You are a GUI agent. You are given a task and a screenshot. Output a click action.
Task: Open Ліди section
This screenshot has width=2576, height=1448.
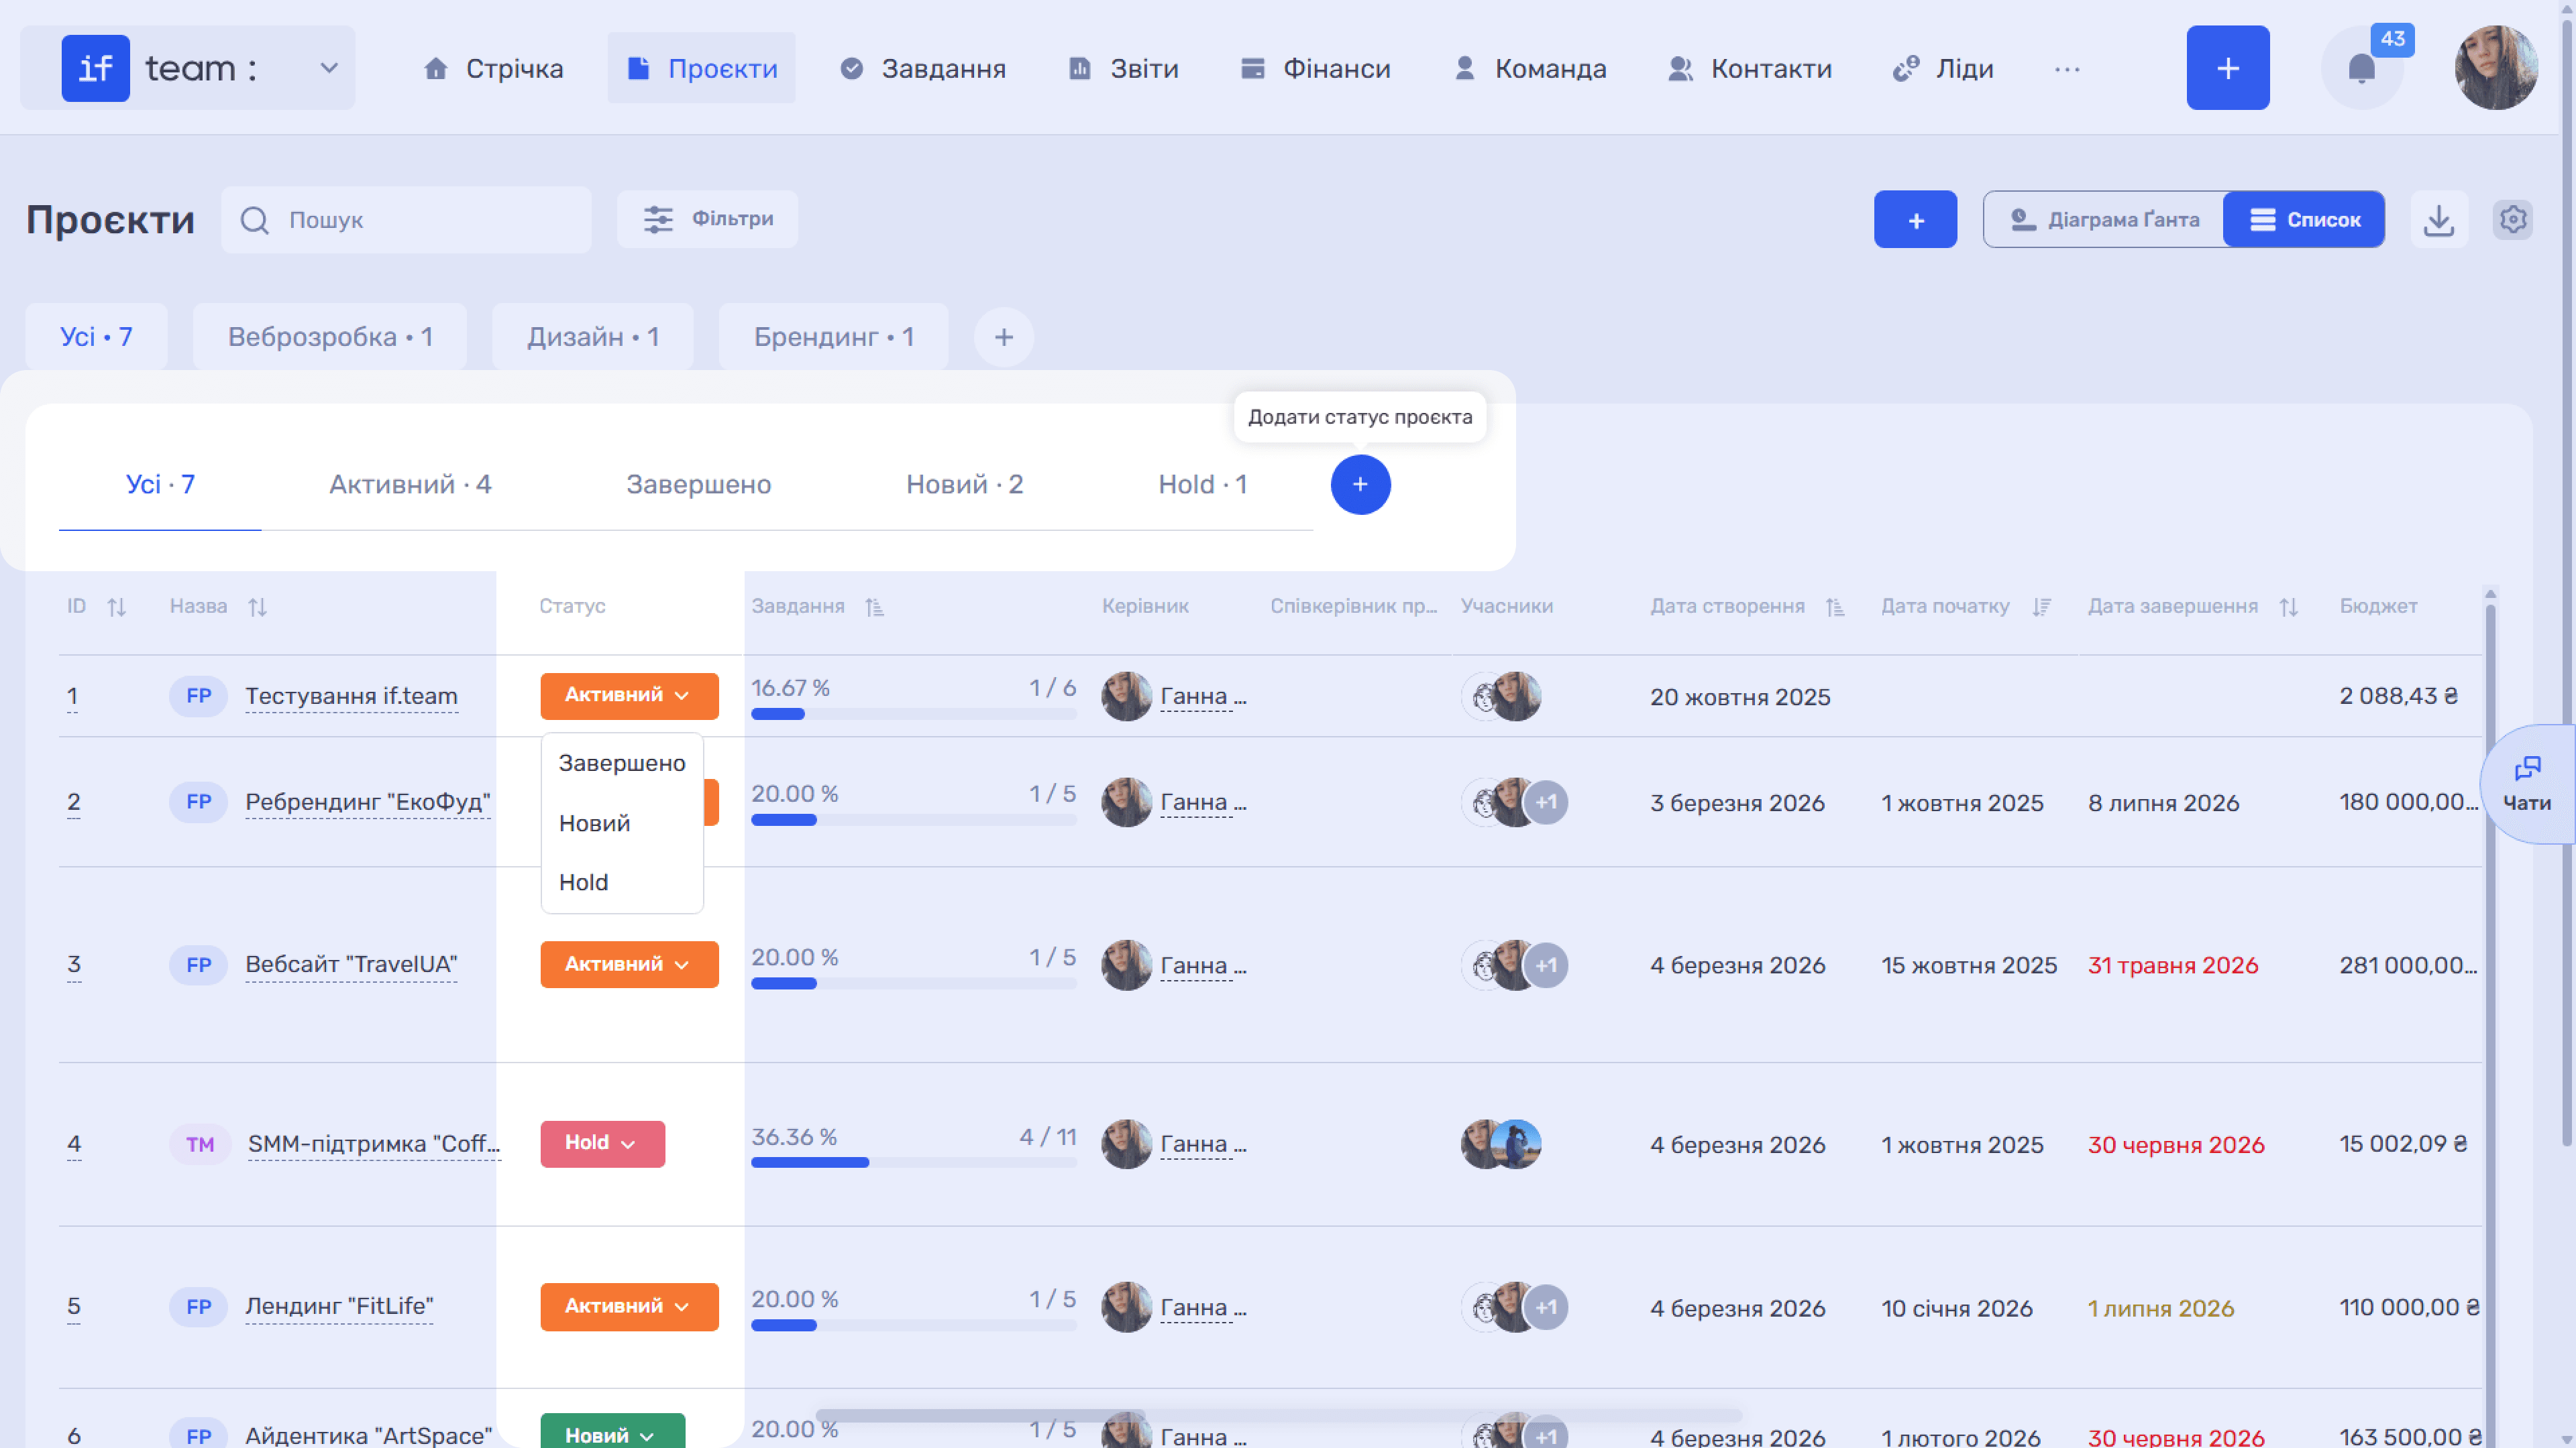[x=1943, y=68]
